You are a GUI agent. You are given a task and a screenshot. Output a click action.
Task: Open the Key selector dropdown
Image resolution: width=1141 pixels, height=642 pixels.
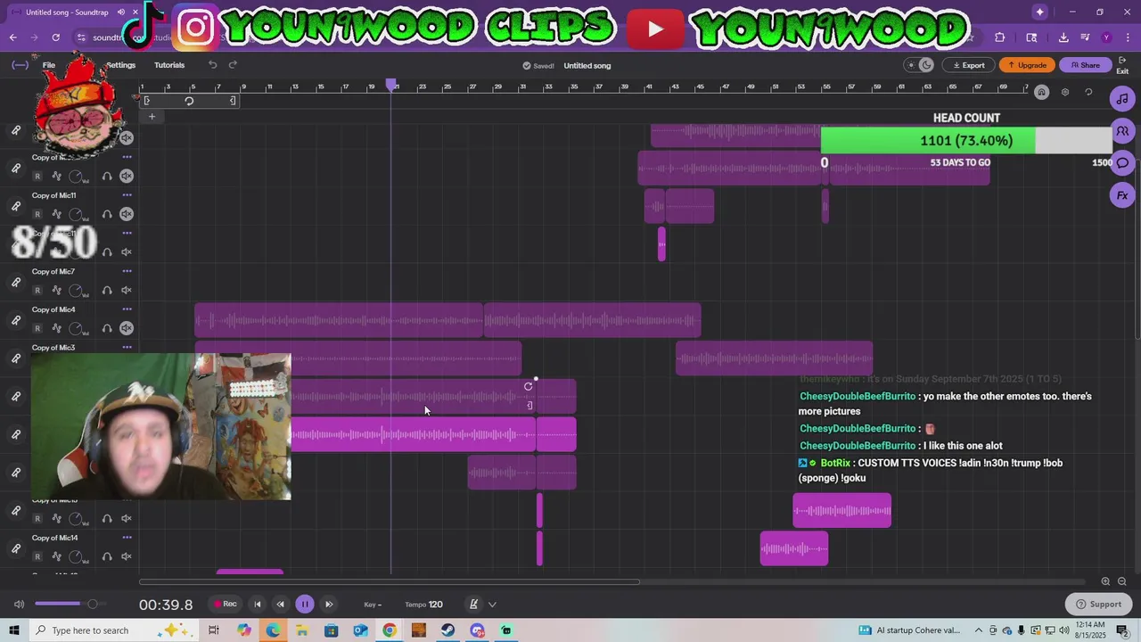pyautogui.click(x=373, y=605)
